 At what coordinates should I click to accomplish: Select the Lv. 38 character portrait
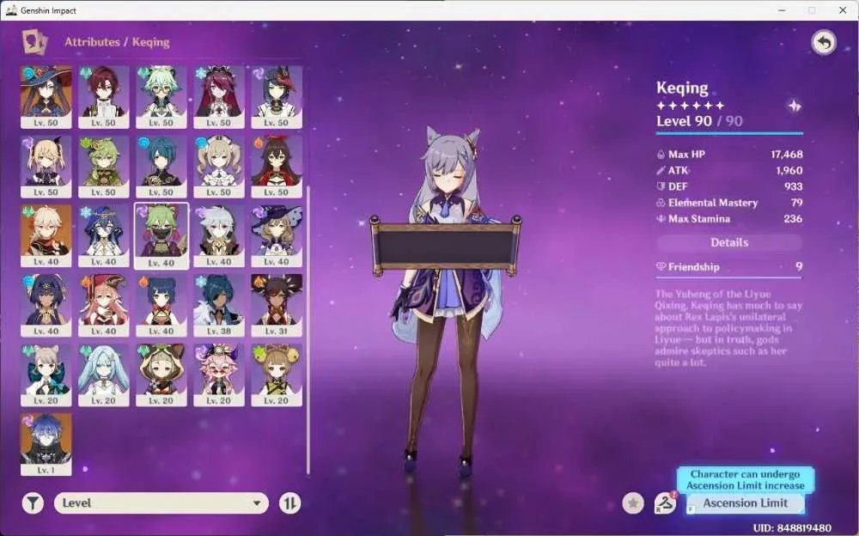click(x=218, y=305)
